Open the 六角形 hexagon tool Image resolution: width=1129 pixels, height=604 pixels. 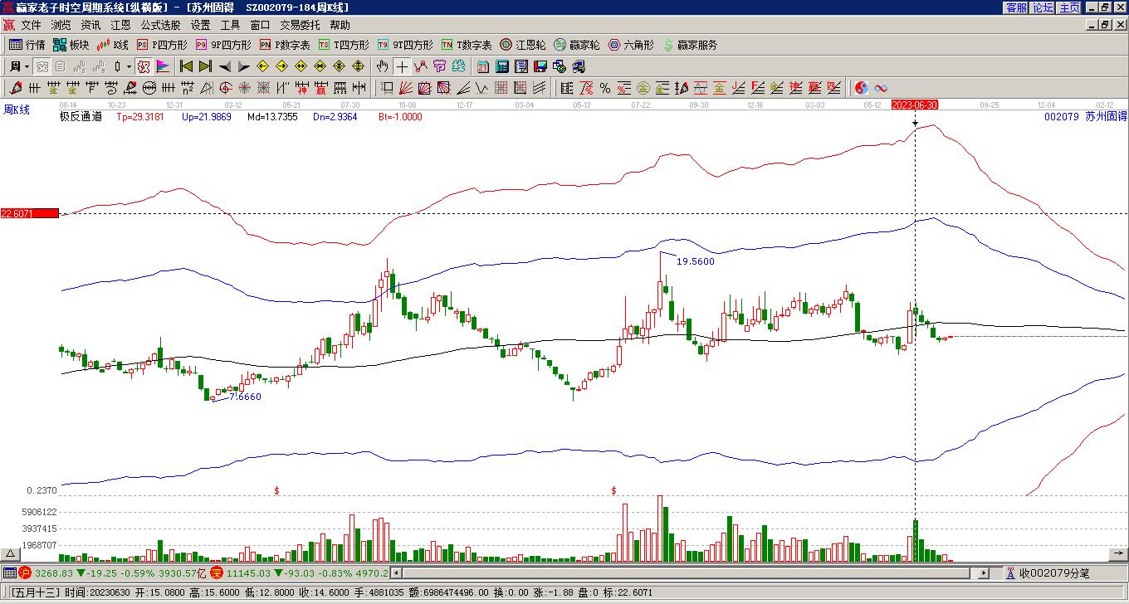[x=631, y=45]
